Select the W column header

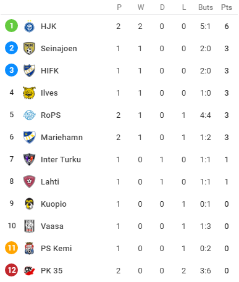click(x=141, y=7)
